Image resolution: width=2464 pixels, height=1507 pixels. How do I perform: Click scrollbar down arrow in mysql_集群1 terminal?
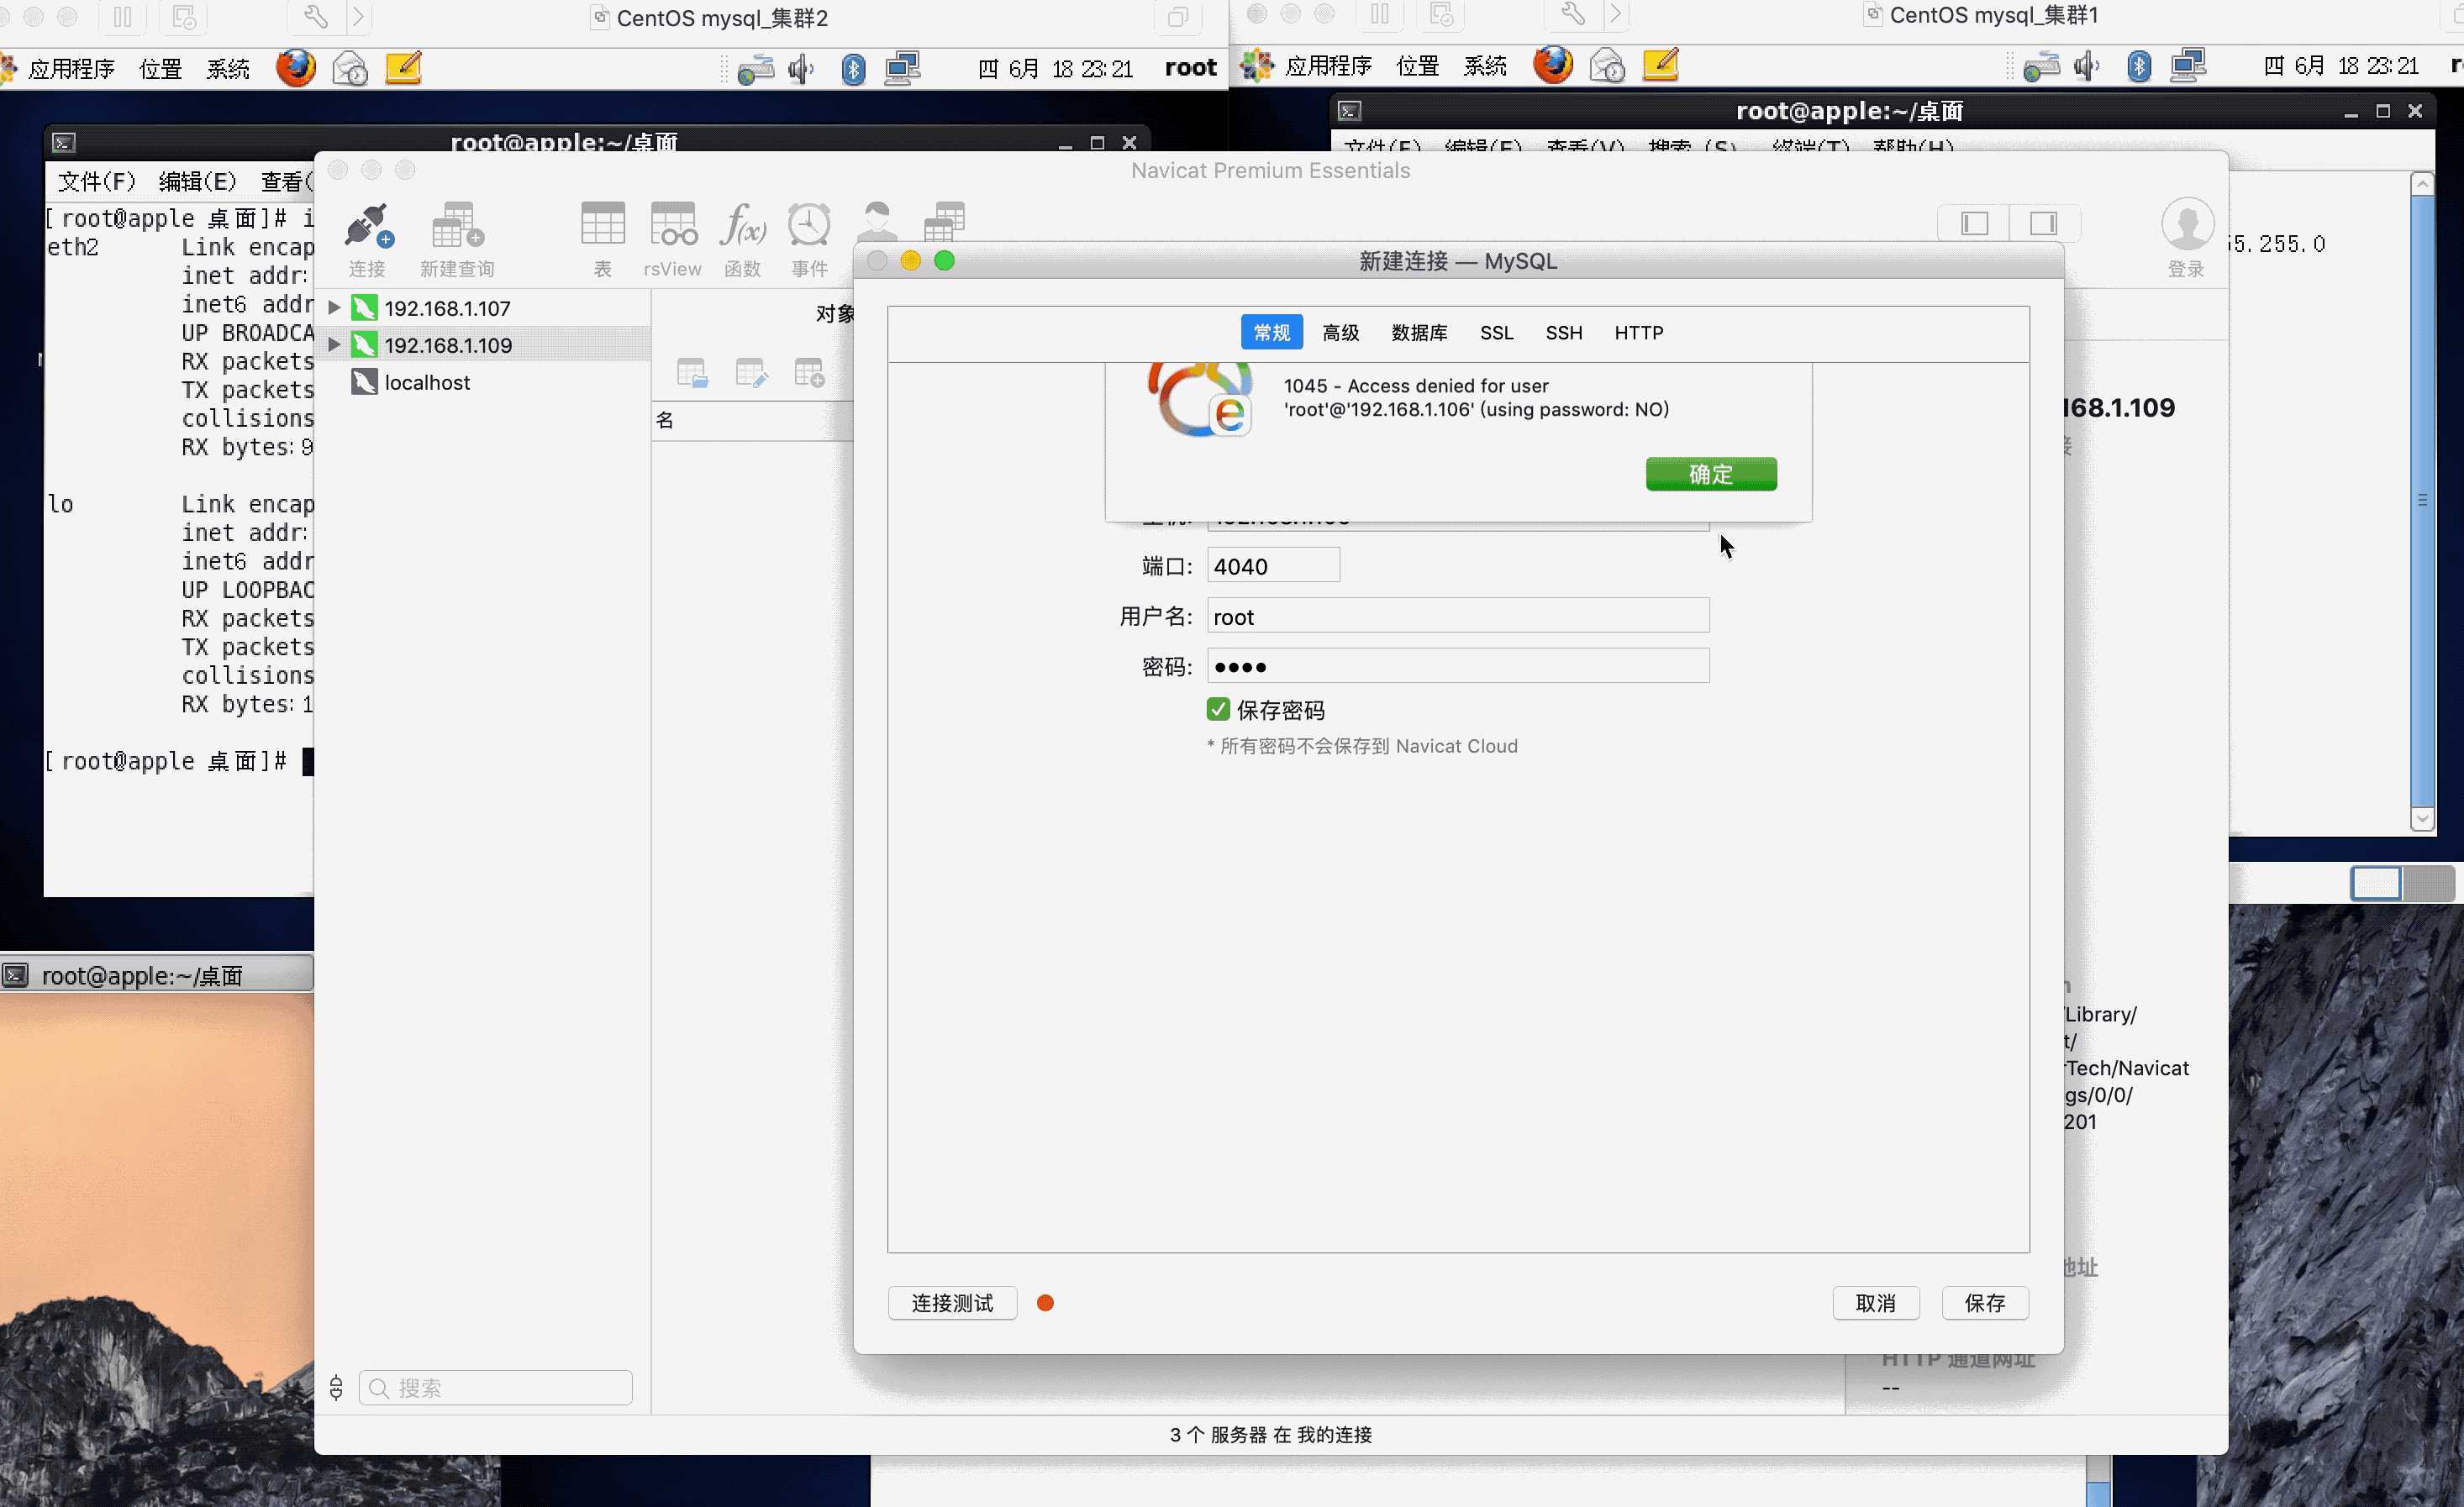[x=2422, y=818]
